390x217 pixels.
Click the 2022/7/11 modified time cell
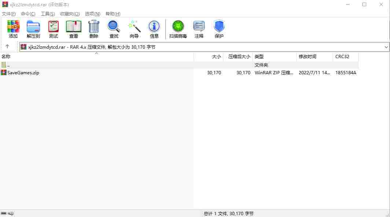(x=314, y=73)
